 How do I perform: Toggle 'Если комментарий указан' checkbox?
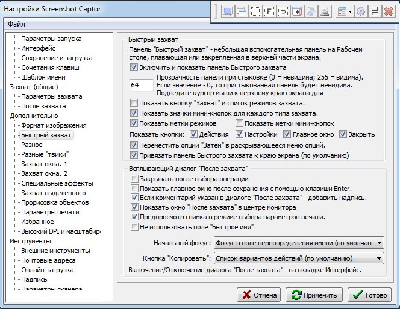pos(134,198)
